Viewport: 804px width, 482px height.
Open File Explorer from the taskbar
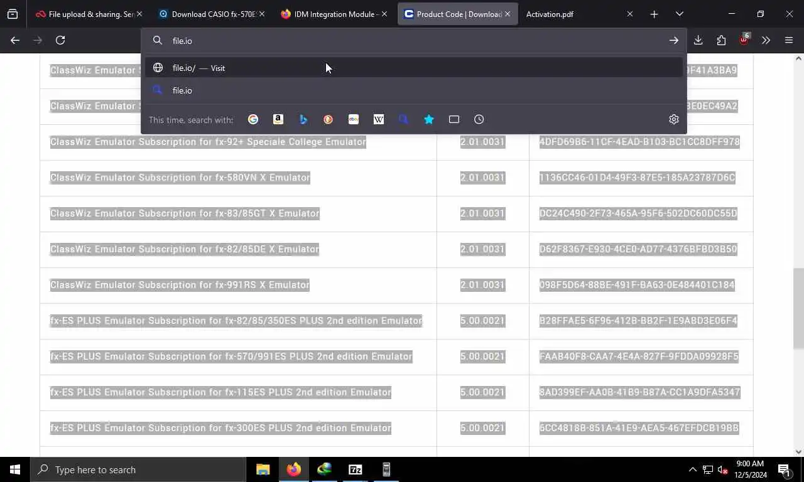click(x=263, y=469)
